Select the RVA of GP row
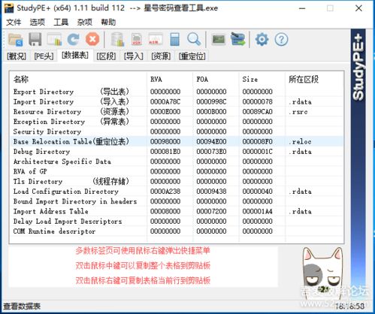Image resolution: width=375 pixels, height=314 pixels. click(x=177, y=171)
